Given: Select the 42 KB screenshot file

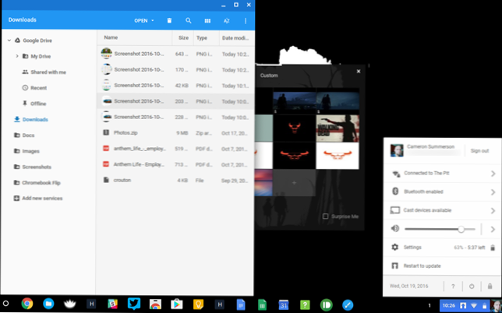Looking at the screenshot, I should (x=175, y=86).
